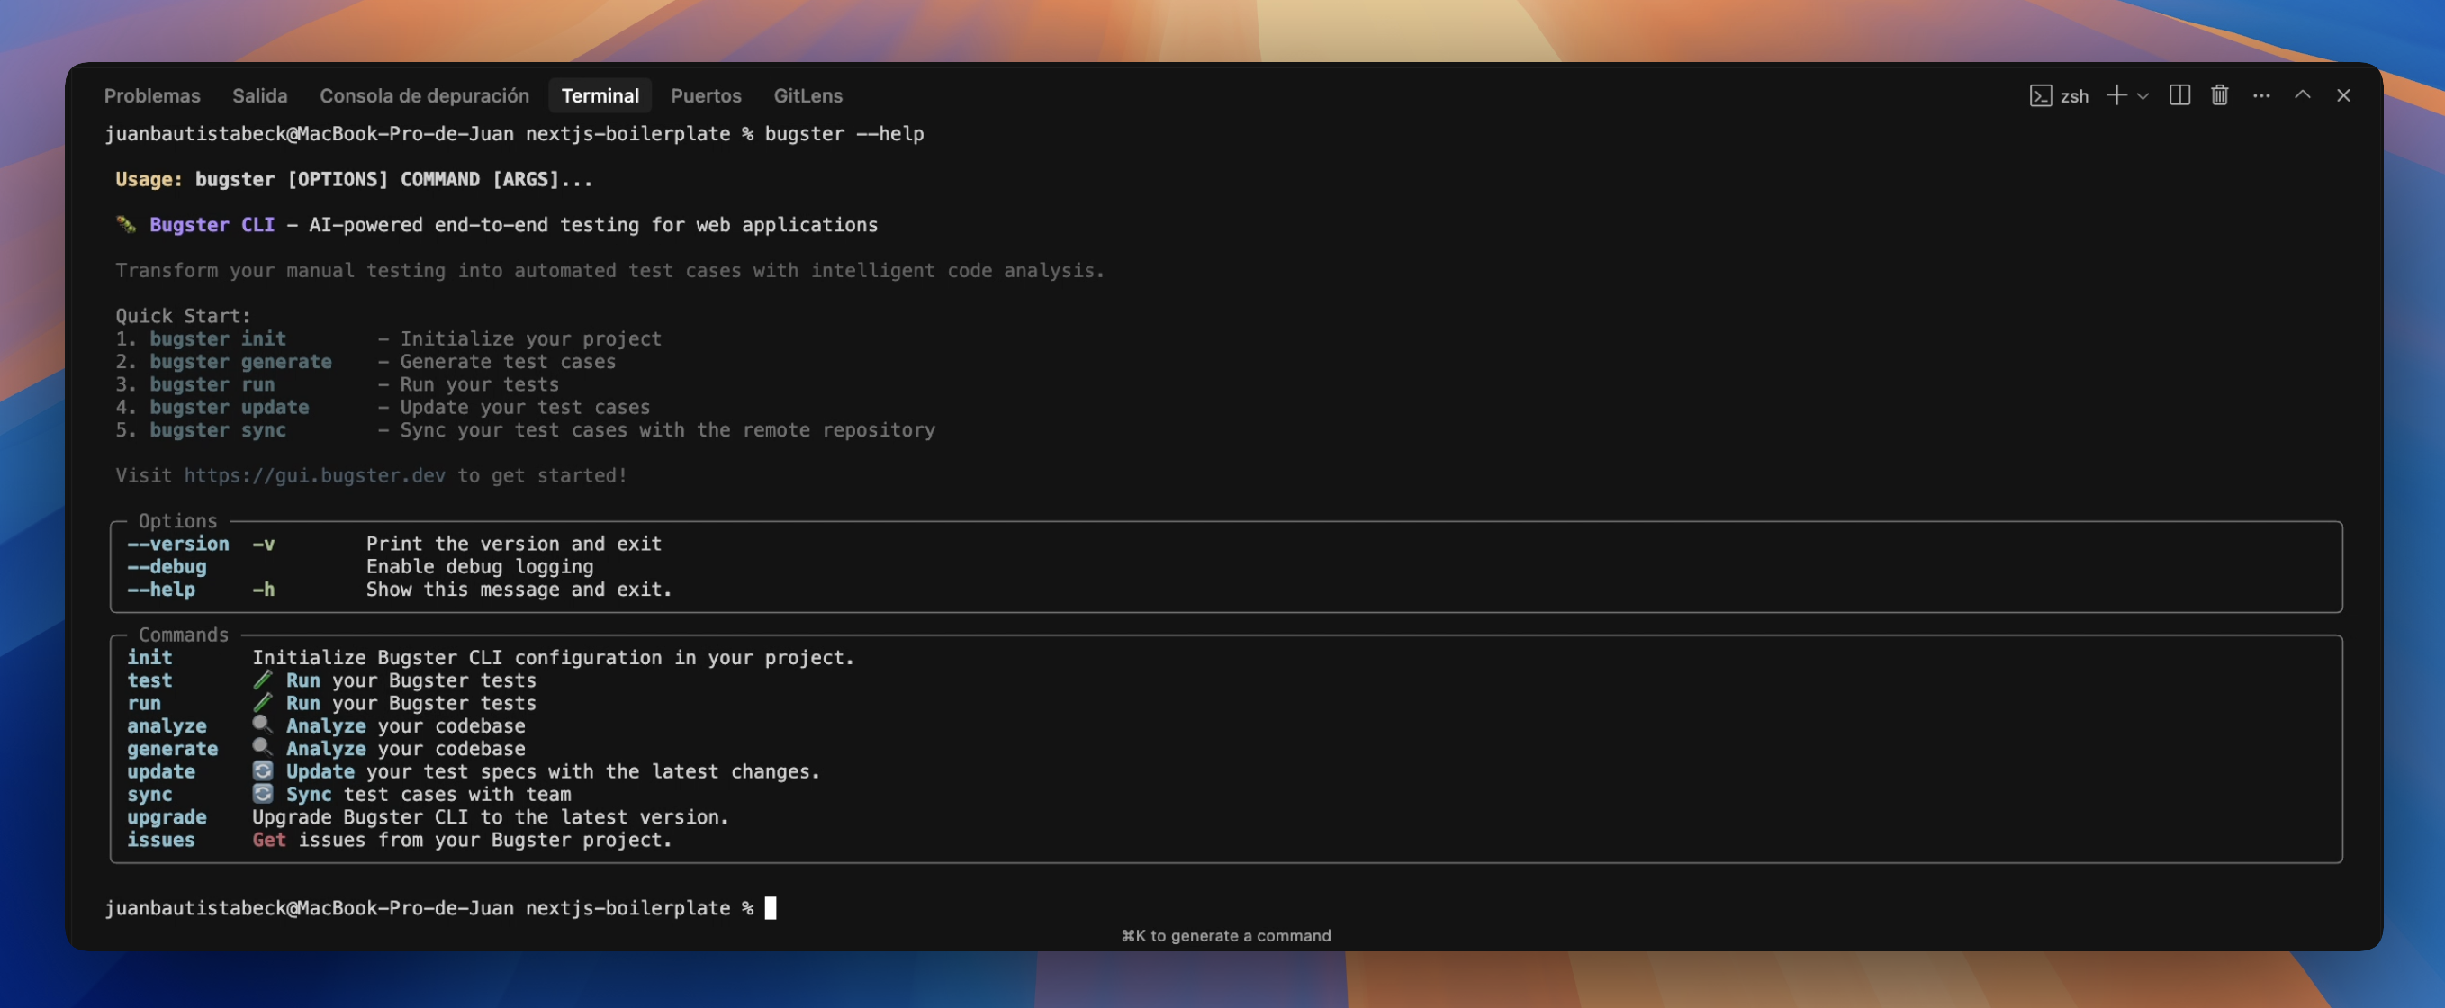Open the more actions ellipsis menu
This screenshot has height=1008, width=2445.
click(x=2260, y=94)
